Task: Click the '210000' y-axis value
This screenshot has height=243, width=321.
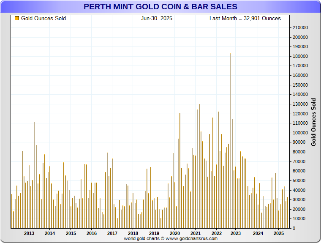Action: tap(300, 27)
